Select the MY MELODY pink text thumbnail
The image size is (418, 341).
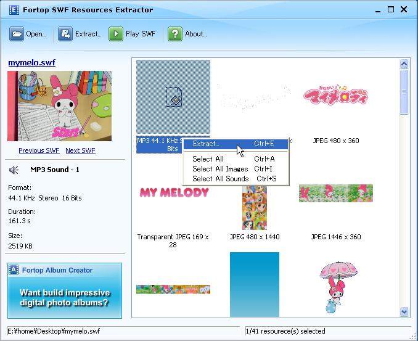click(174, 192)
